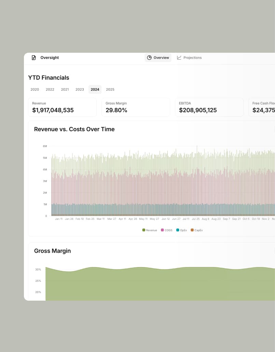Select the 2020 year filter
This screenshot has height=352, width=275.
click(35, 89)
